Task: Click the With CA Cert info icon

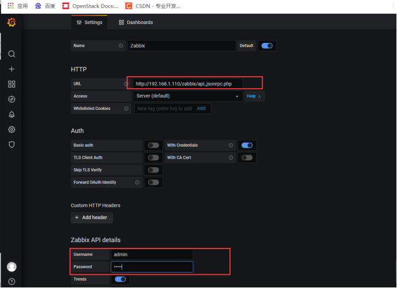Action: (x=231, y=157)
